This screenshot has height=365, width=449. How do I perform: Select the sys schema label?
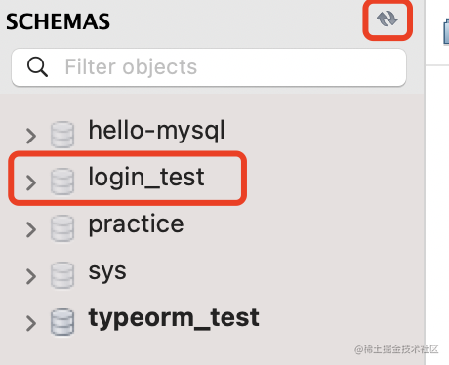pyautogui.click(x=107, y=272)
